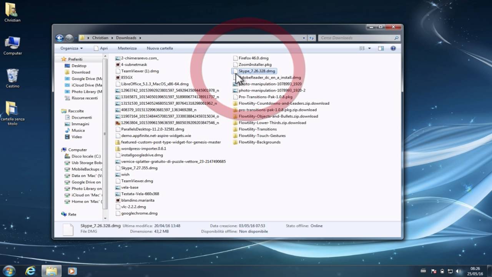The image size is (492, 277).
Task: Click the Forward navigation arrow button
Action: (69, 38)
